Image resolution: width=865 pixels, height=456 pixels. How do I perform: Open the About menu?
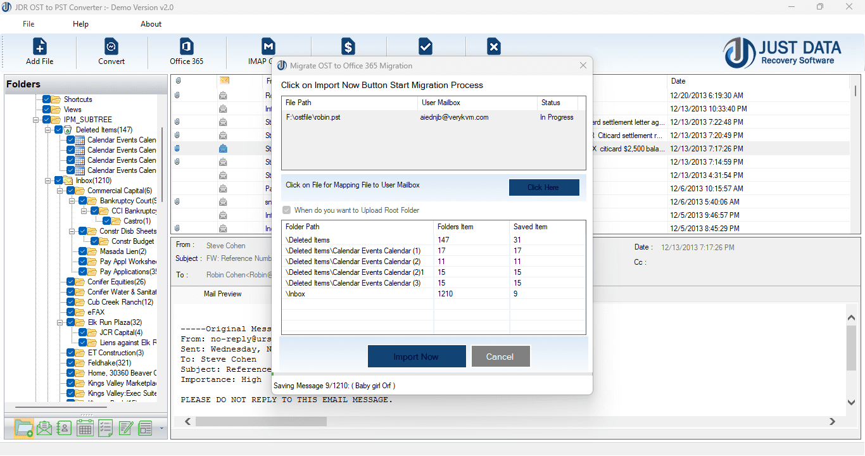(x=151, y=24)
